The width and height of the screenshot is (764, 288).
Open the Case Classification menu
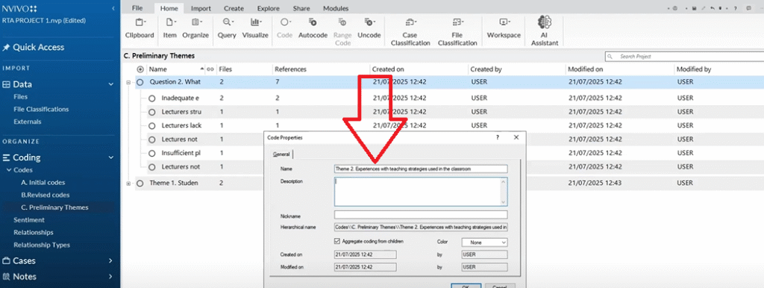[410, 31]
